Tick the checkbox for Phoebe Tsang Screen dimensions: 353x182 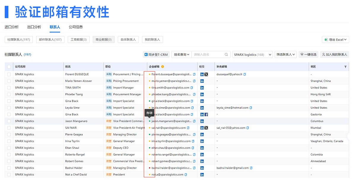click(9, 94)
